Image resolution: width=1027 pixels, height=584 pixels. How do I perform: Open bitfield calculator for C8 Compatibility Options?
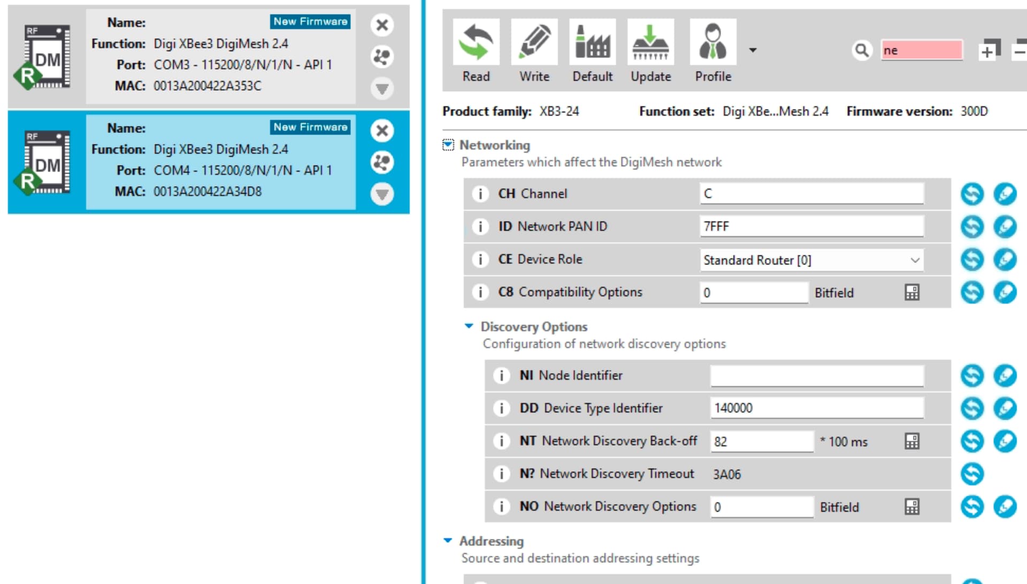coord(911,292)
